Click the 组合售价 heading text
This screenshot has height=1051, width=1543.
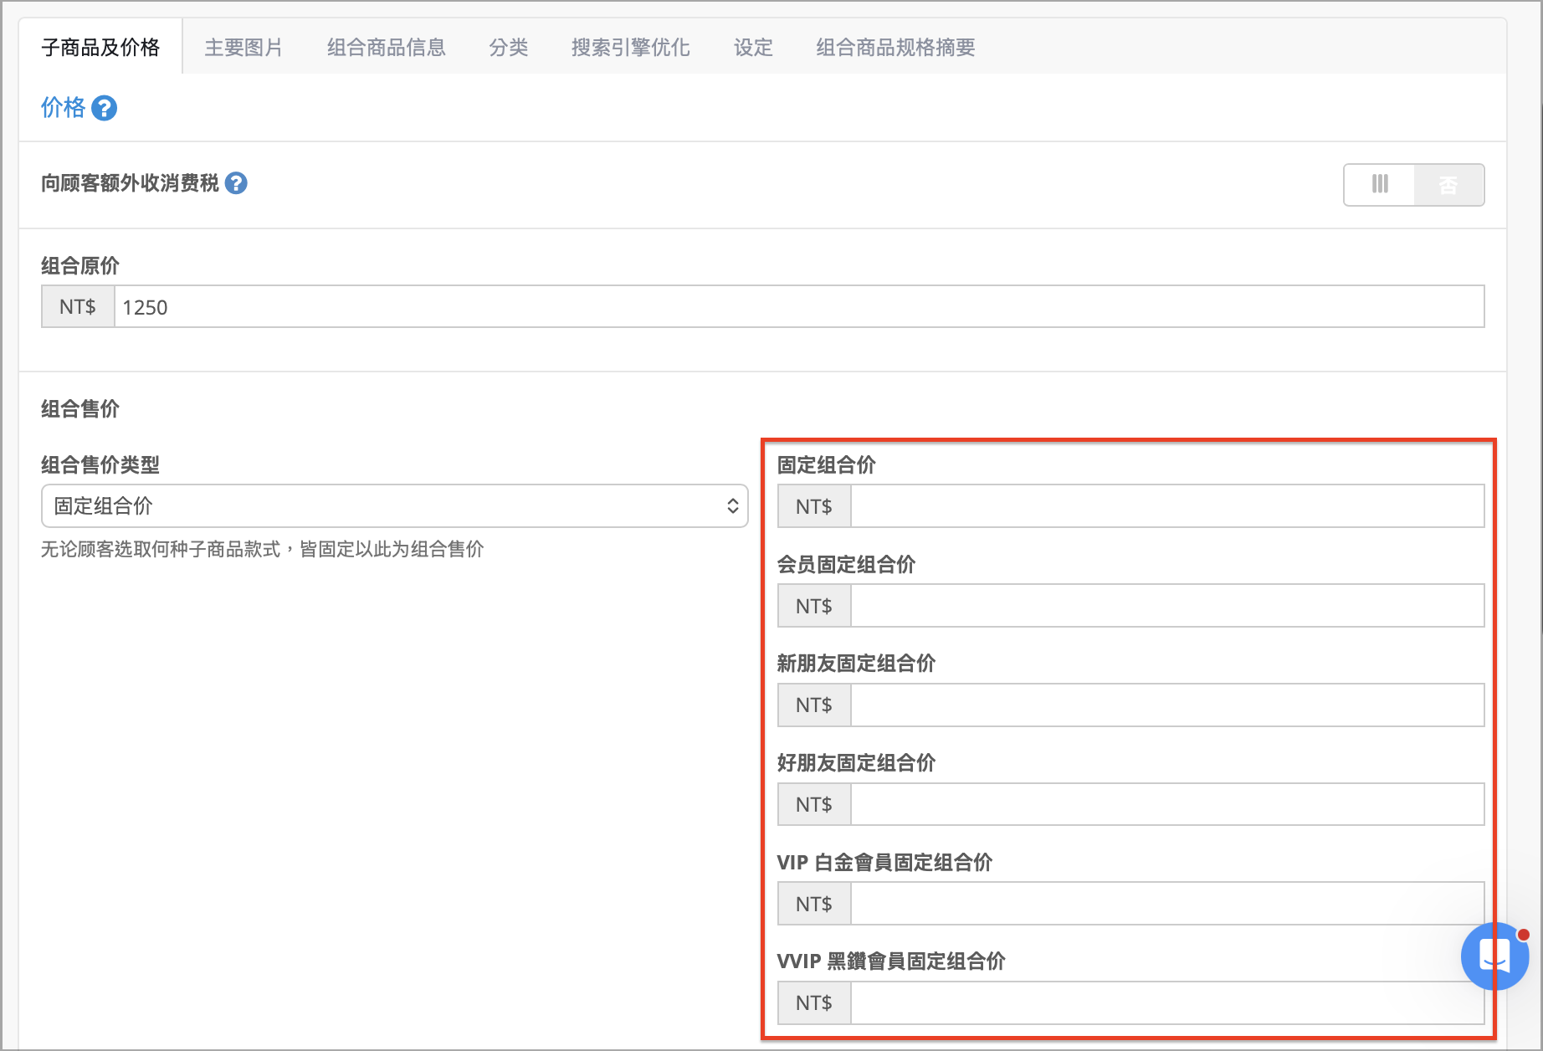pos(80,409)
